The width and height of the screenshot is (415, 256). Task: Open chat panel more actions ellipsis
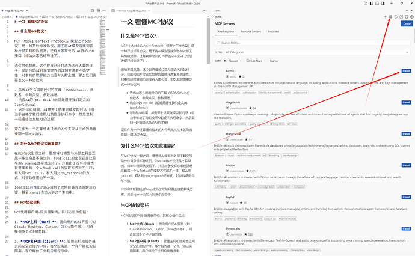pos(406,11)
